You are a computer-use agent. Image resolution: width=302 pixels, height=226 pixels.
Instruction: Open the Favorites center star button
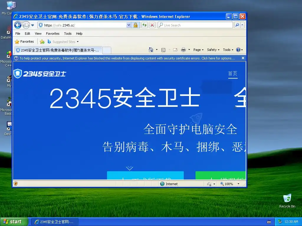(24, 41)
